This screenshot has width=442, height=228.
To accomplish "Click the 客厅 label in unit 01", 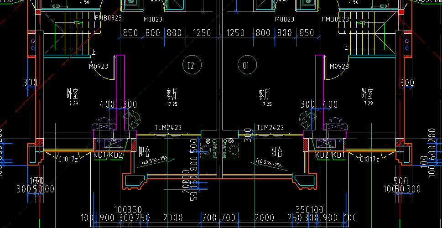I will tap(264, 94).
